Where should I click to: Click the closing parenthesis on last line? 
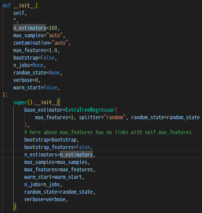(14, 207)
